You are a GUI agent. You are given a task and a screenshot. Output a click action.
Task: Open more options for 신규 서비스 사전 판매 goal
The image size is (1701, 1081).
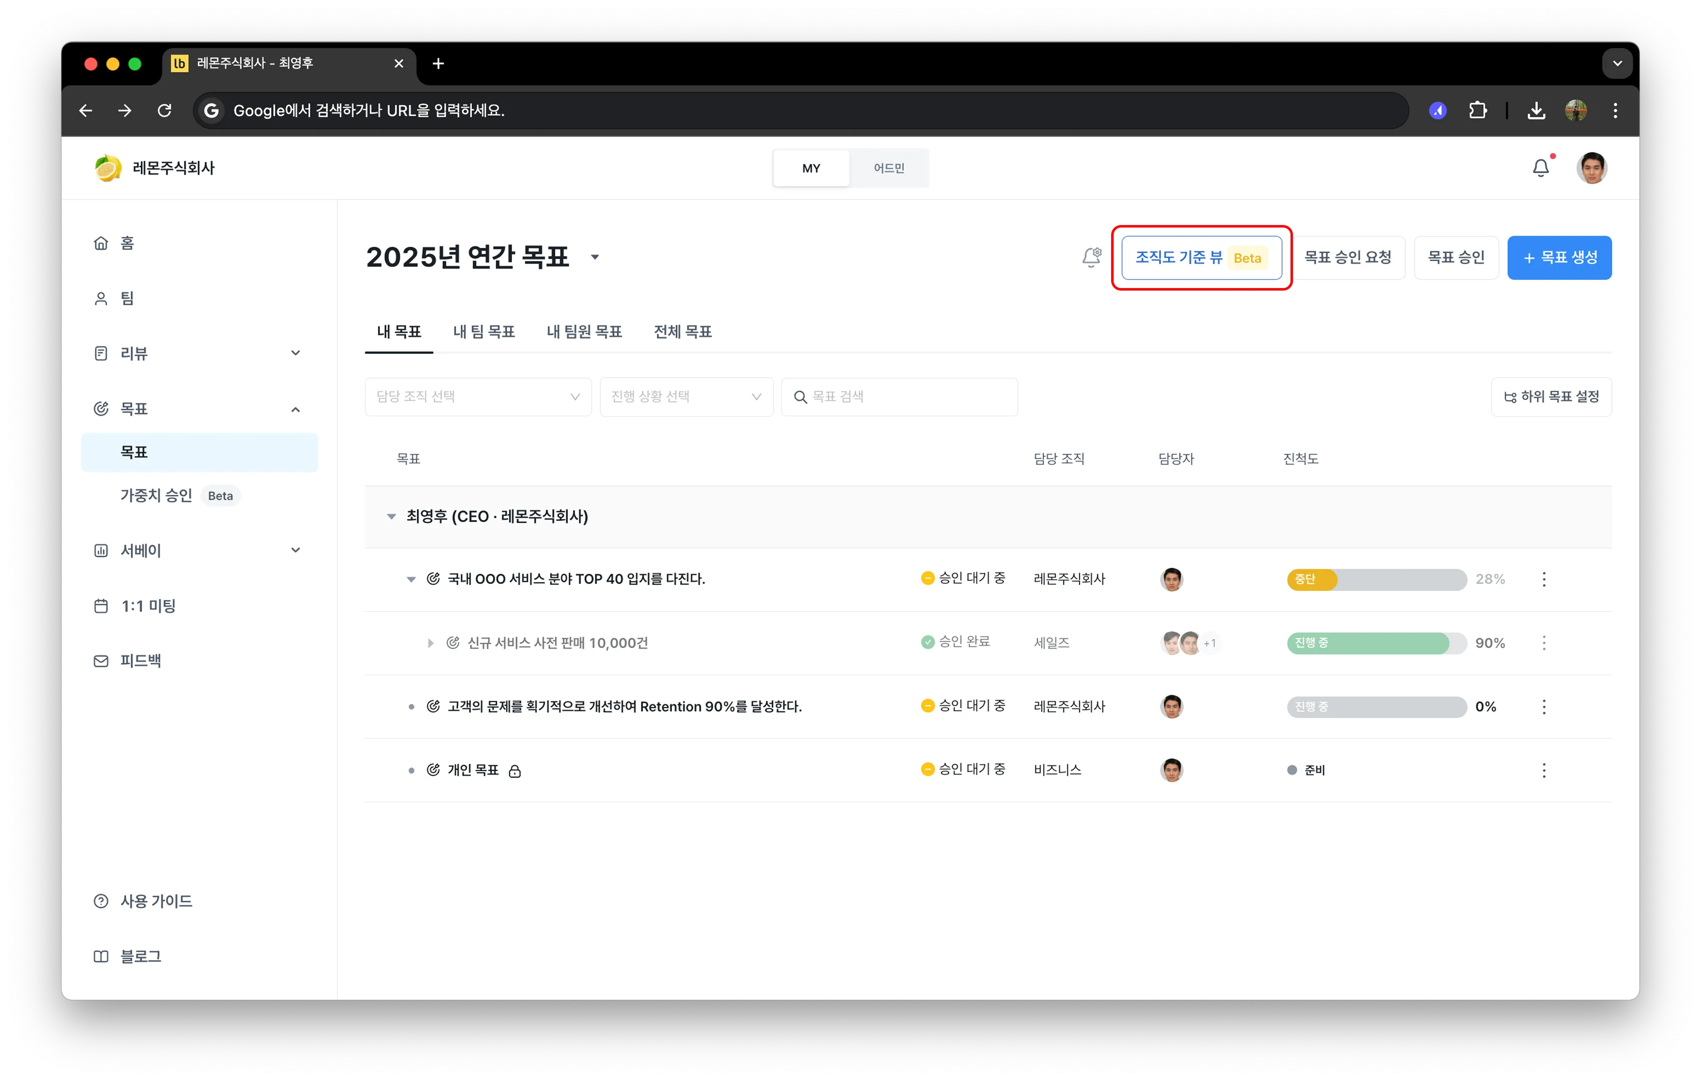click(x=1543, y=643)
